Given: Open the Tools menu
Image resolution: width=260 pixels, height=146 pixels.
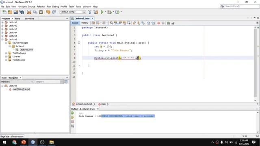Looking at the screenshot, I should pos(78,6).
